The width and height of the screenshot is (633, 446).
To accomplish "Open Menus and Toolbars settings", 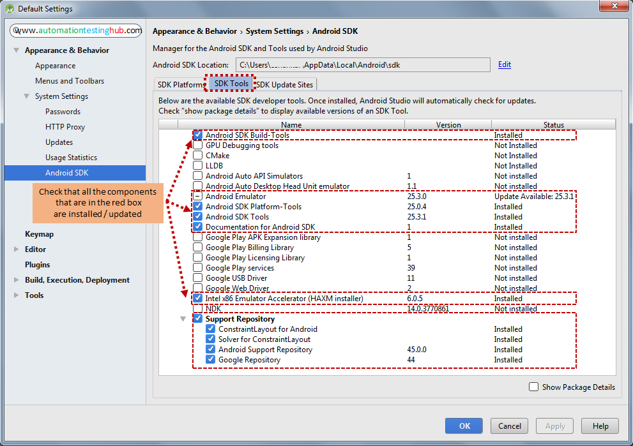I will [70, 81].
